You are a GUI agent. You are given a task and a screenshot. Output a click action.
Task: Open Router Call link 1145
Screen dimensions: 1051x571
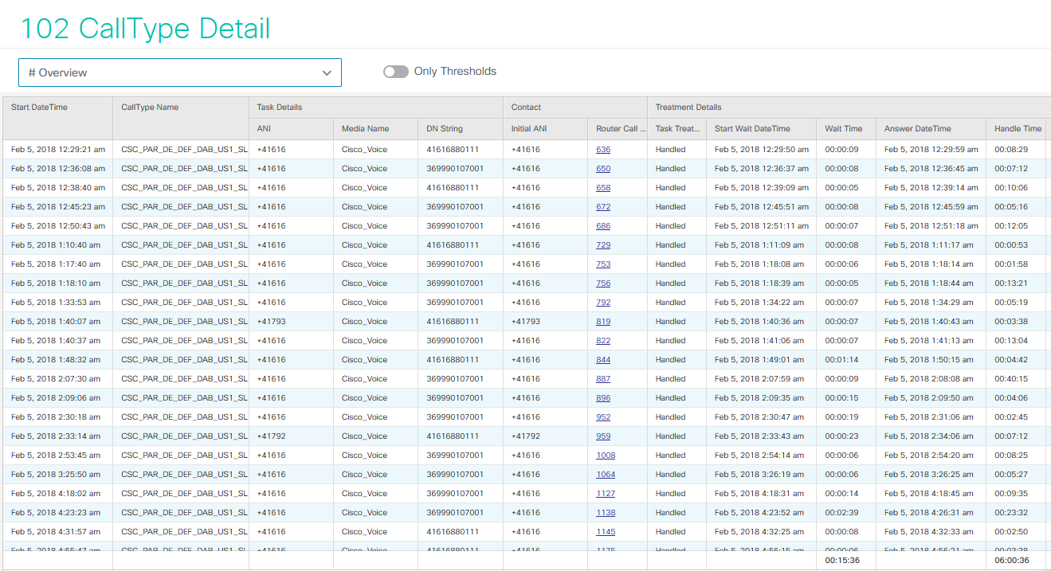[606, 532]
